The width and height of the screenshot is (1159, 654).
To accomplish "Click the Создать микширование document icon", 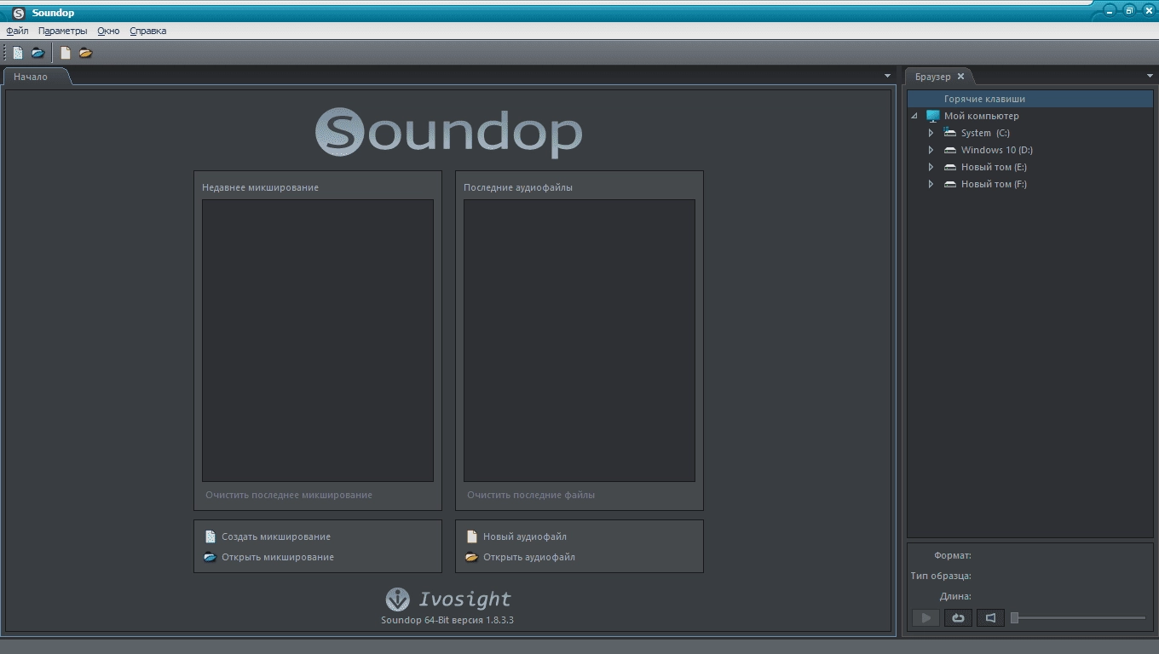I will [x=210, y=536].
